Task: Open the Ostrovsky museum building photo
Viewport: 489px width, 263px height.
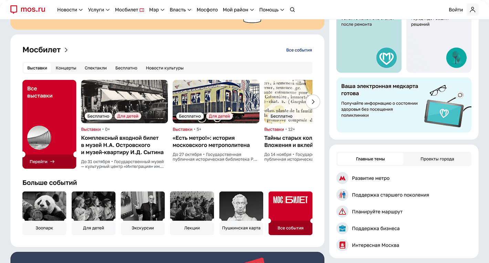Action: [x=124, y=102]
